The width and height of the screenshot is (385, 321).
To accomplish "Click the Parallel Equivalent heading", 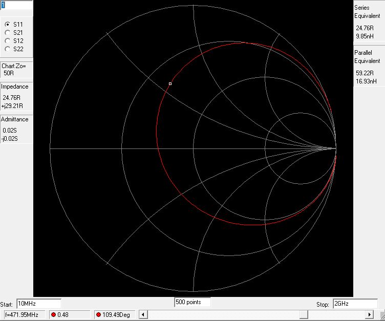I will (x=367, y=56).
